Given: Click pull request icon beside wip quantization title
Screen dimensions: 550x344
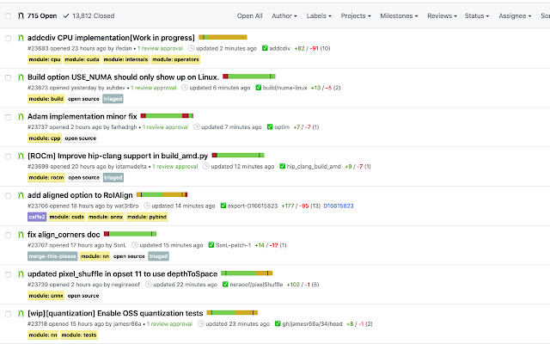Looking at the screenshot, I should (x=21, y=313).
